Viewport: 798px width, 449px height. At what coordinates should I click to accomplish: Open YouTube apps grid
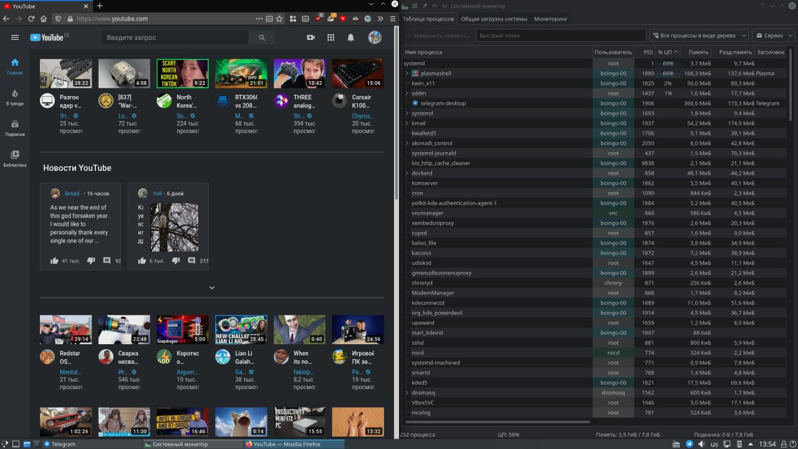[331, 37]
